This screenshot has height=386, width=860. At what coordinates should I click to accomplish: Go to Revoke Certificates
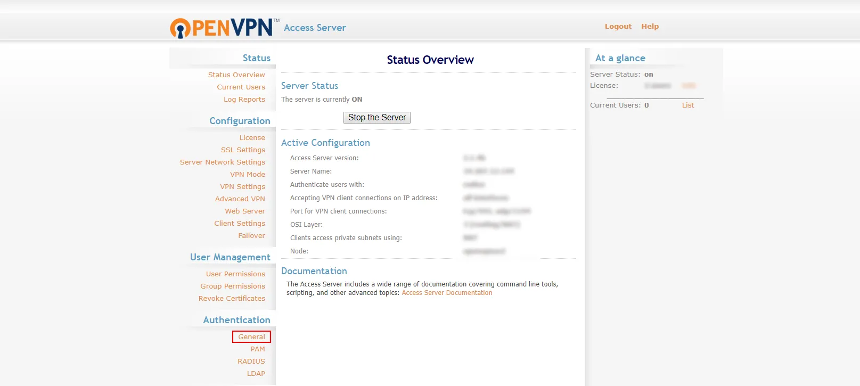(232, 299)
